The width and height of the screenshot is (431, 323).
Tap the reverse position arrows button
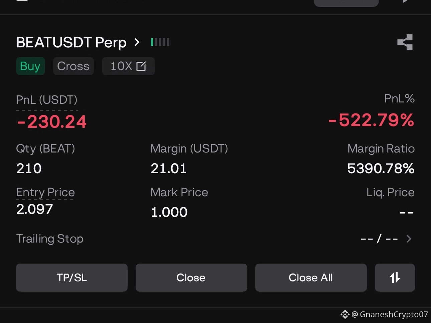tap(395, 278)
